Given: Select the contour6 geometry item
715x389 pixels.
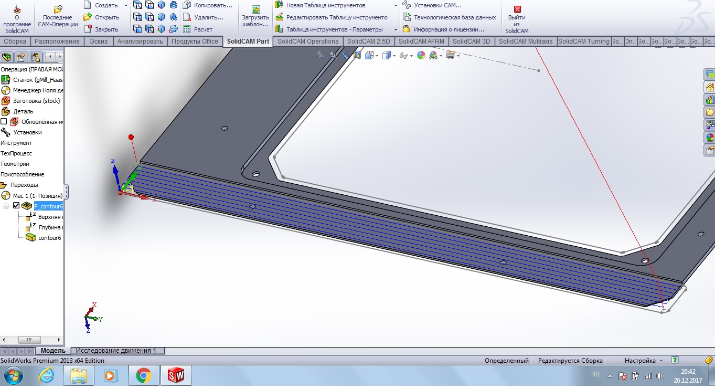Looking at the screenshot, I should [44, 238].
